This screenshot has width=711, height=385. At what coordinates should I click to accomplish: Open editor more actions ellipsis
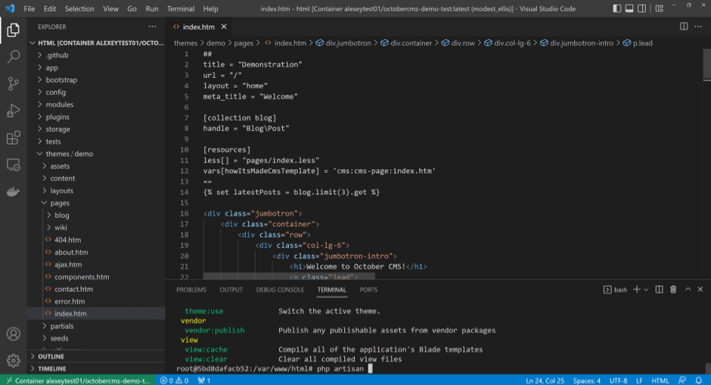(698, 26)
